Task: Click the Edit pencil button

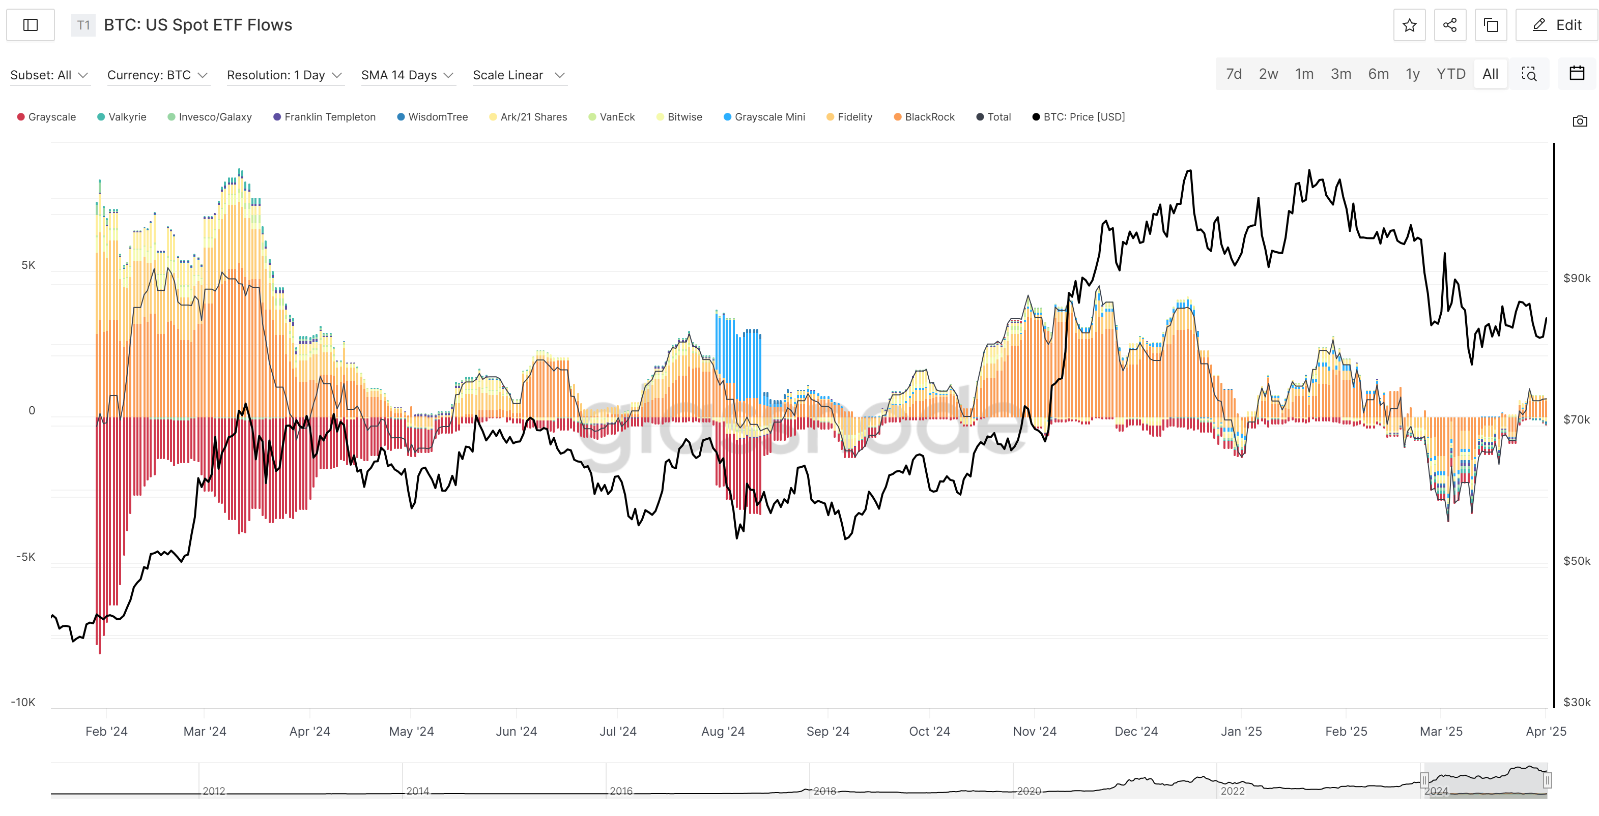Action: point(1556,25)
